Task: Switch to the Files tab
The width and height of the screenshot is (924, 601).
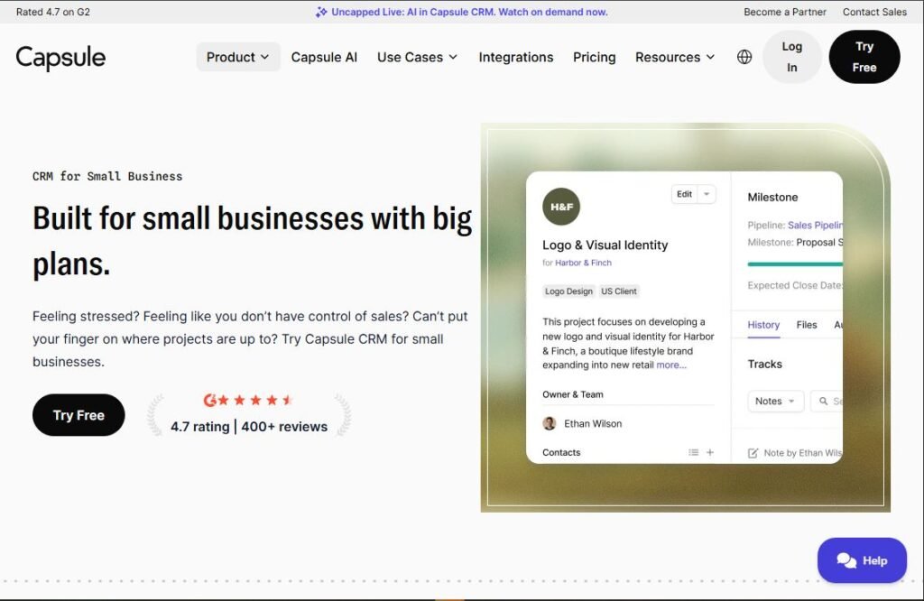Action: (806, 325)
